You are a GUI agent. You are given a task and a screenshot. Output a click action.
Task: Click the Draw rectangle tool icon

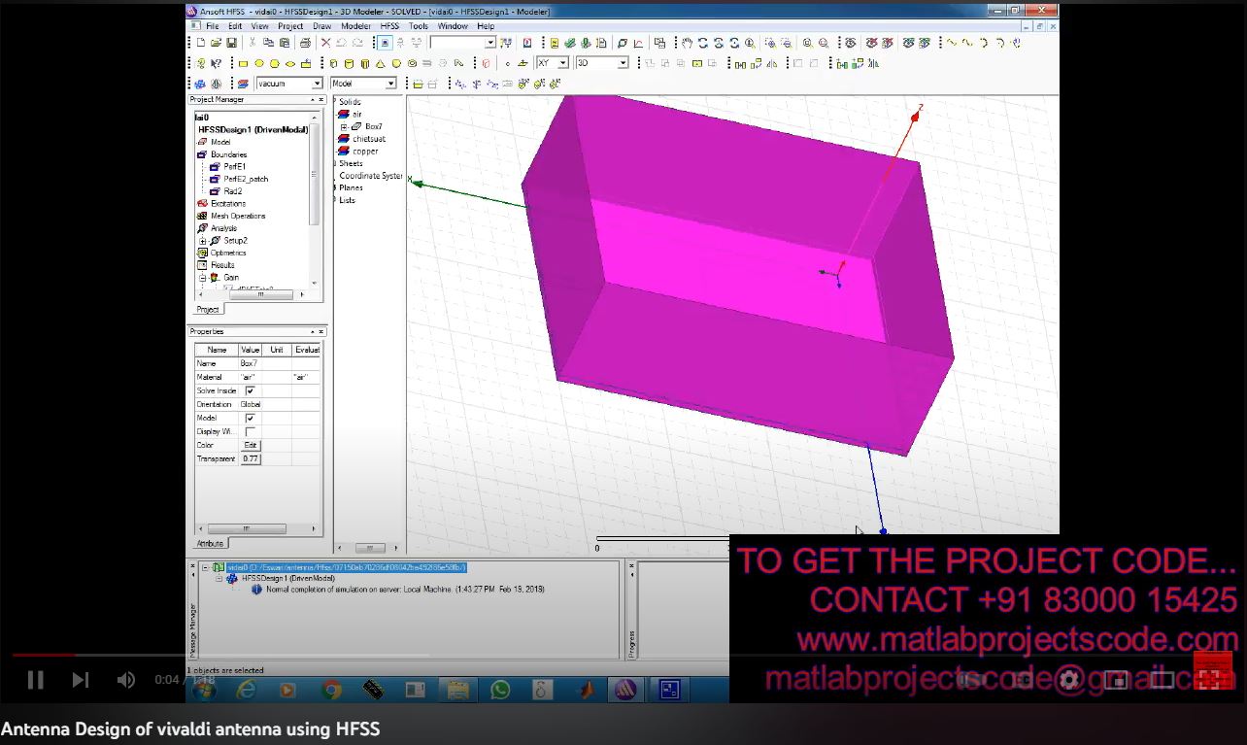tap(243, 64)
